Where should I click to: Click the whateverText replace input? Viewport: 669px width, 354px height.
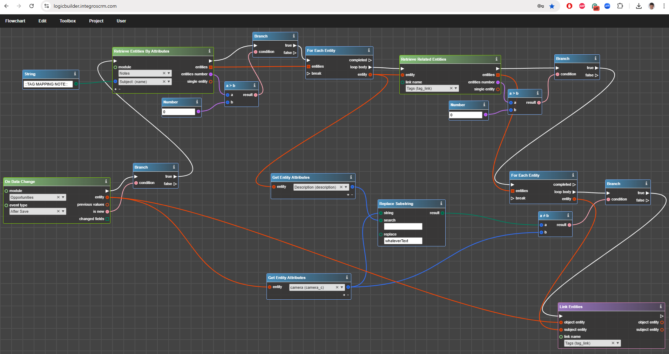[x=403, y=241]
